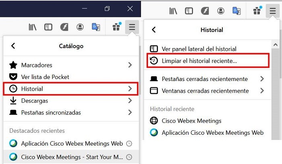
Task: Select Limpiar el historial reciente
Action: 199,61
